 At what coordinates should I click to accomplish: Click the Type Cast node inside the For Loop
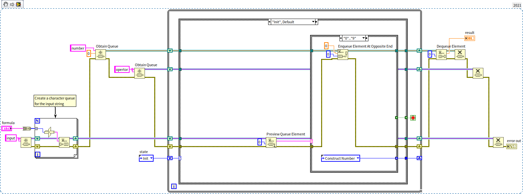(49, 132)
